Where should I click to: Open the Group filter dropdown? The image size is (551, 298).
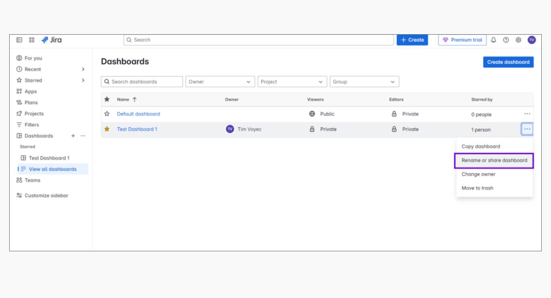pyautogui.click(x=364, y=82)
